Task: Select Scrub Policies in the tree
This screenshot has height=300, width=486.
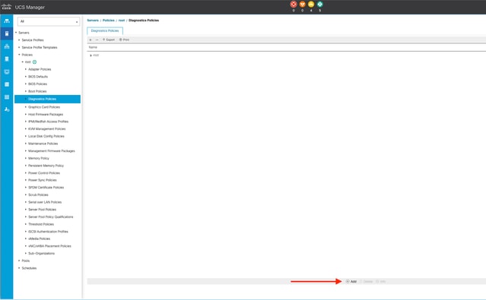Action: [x=38, y=195]
